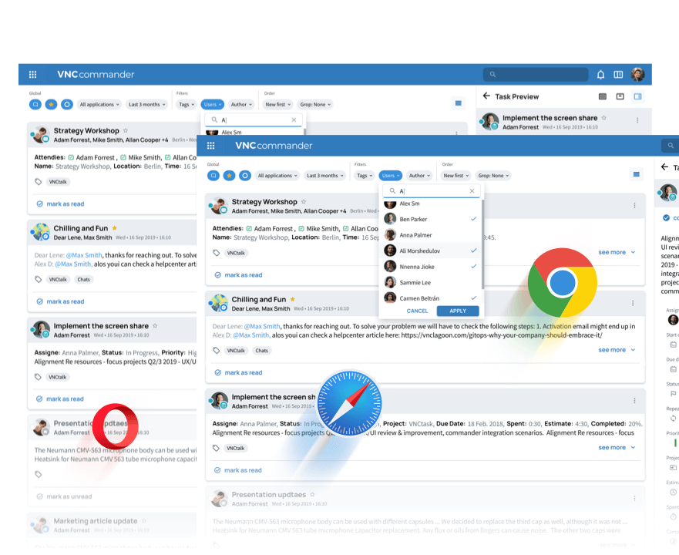Toggle the star filter in front window

click(x=229, y=176)
